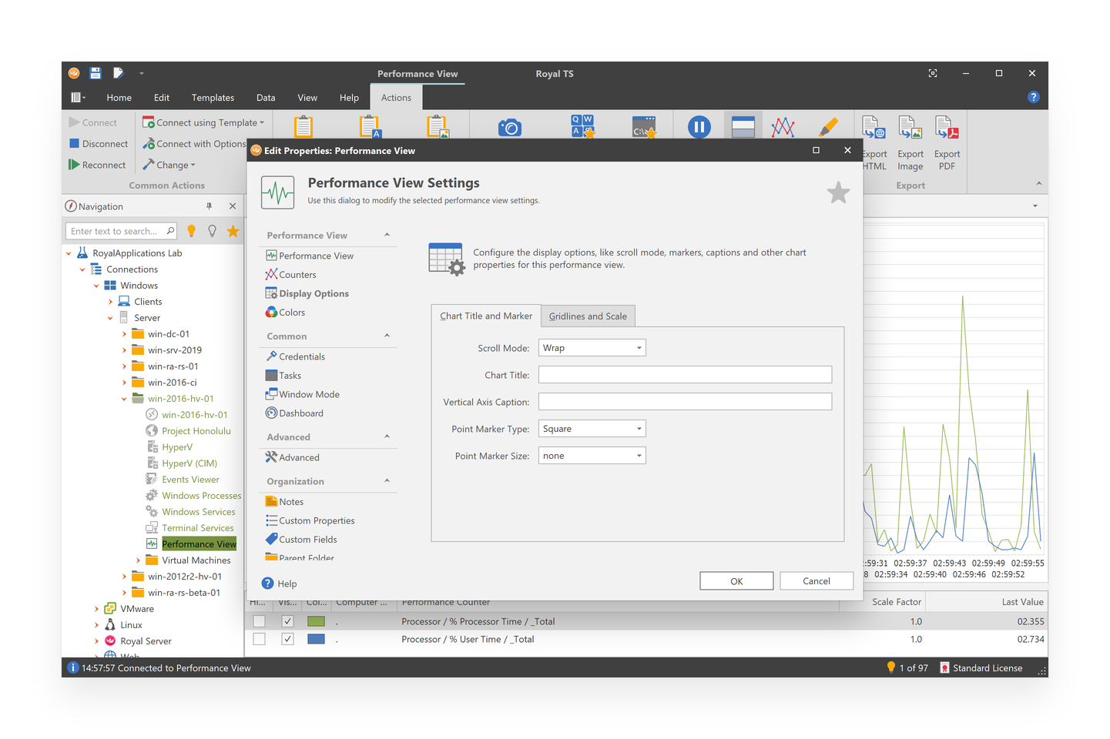Uncheck visibility for % Processor Time counter
1110x739 pixels.
[x=287, y=621]
